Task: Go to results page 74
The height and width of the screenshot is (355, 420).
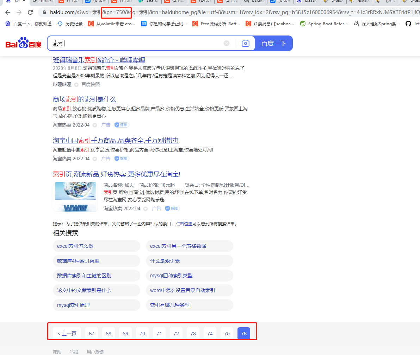Action: click(210, 333)
